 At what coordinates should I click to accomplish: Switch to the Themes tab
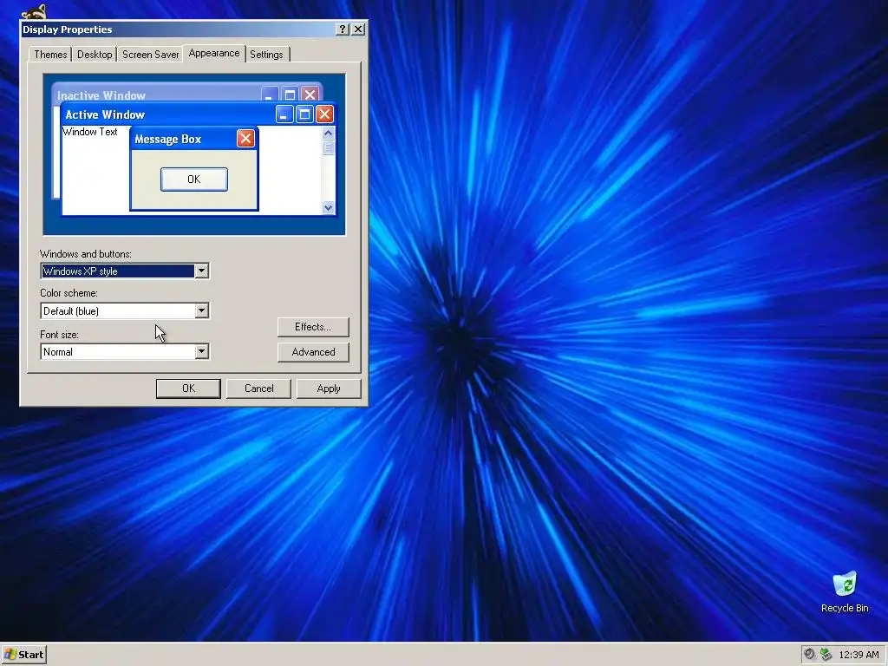[50, 55]
